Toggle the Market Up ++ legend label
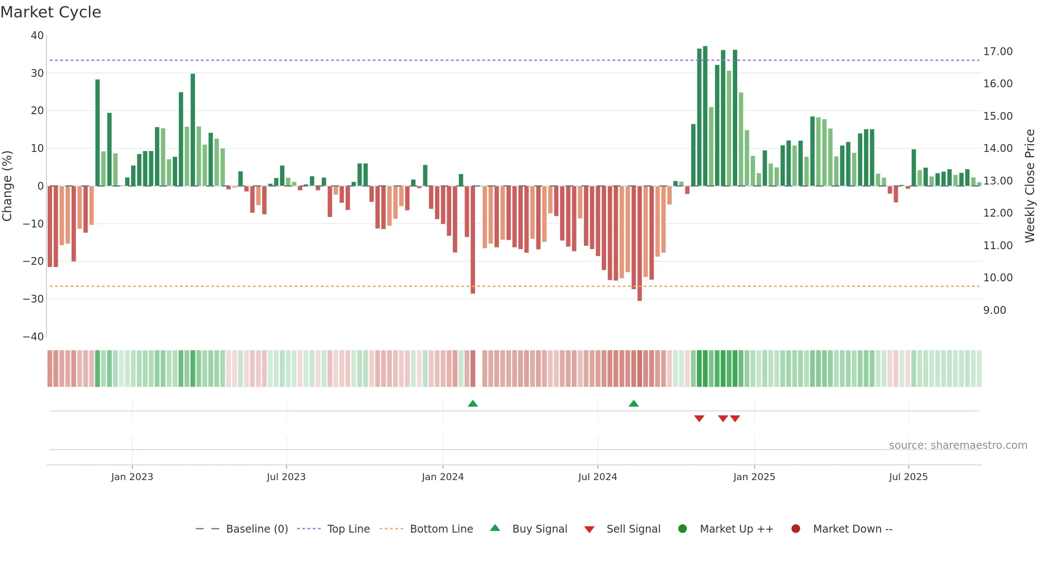Image resolution: width=1042 pixels, height=586 pixels. click(737, 529)
